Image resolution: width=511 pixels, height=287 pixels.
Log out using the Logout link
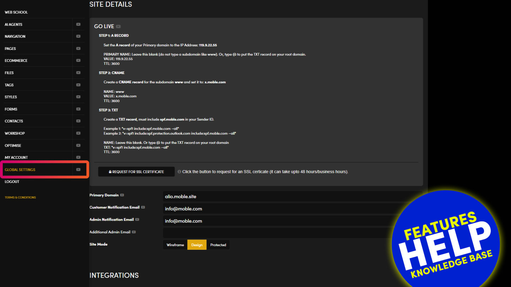pos(12,182)
